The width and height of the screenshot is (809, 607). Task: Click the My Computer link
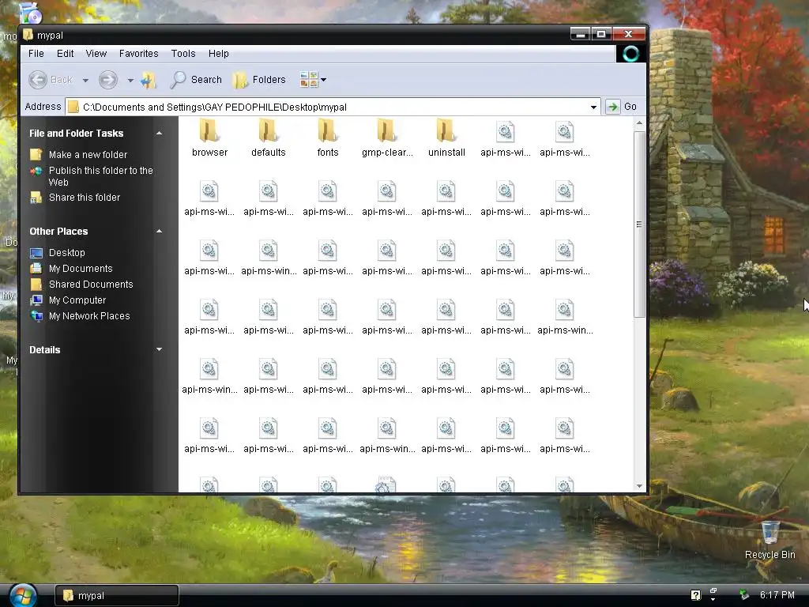(x=77, y=300)
